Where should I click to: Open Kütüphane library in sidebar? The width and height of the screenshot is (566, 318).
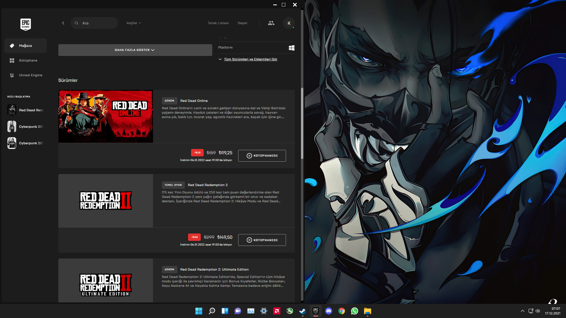coord(28,60)
